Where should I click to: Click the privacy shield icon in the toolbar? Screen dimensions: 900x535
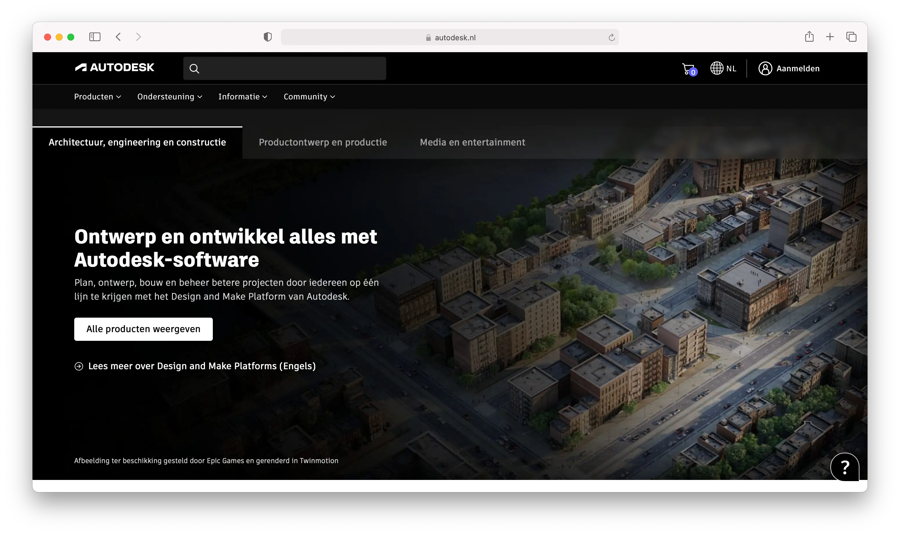pyautogui.click(x=268, y=37)
